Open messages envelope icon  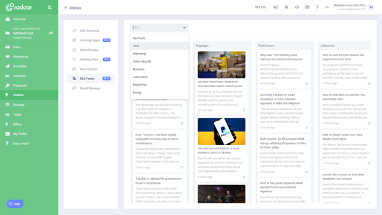(x=307, y=7)
